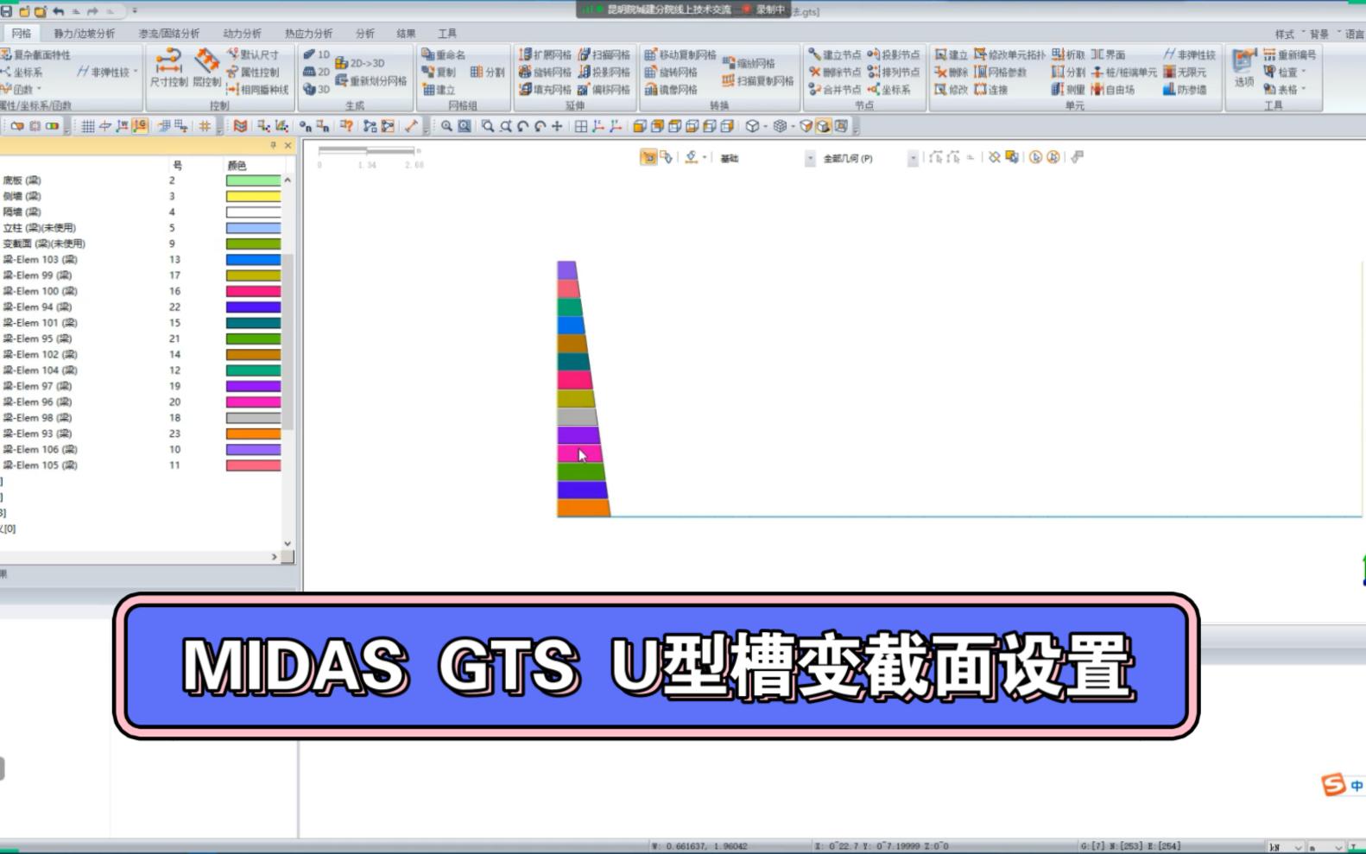This screenshot has width=1366, height=854.
Task: Click 桩/桩端单元 pile element icon
Action: (1097, 72)
